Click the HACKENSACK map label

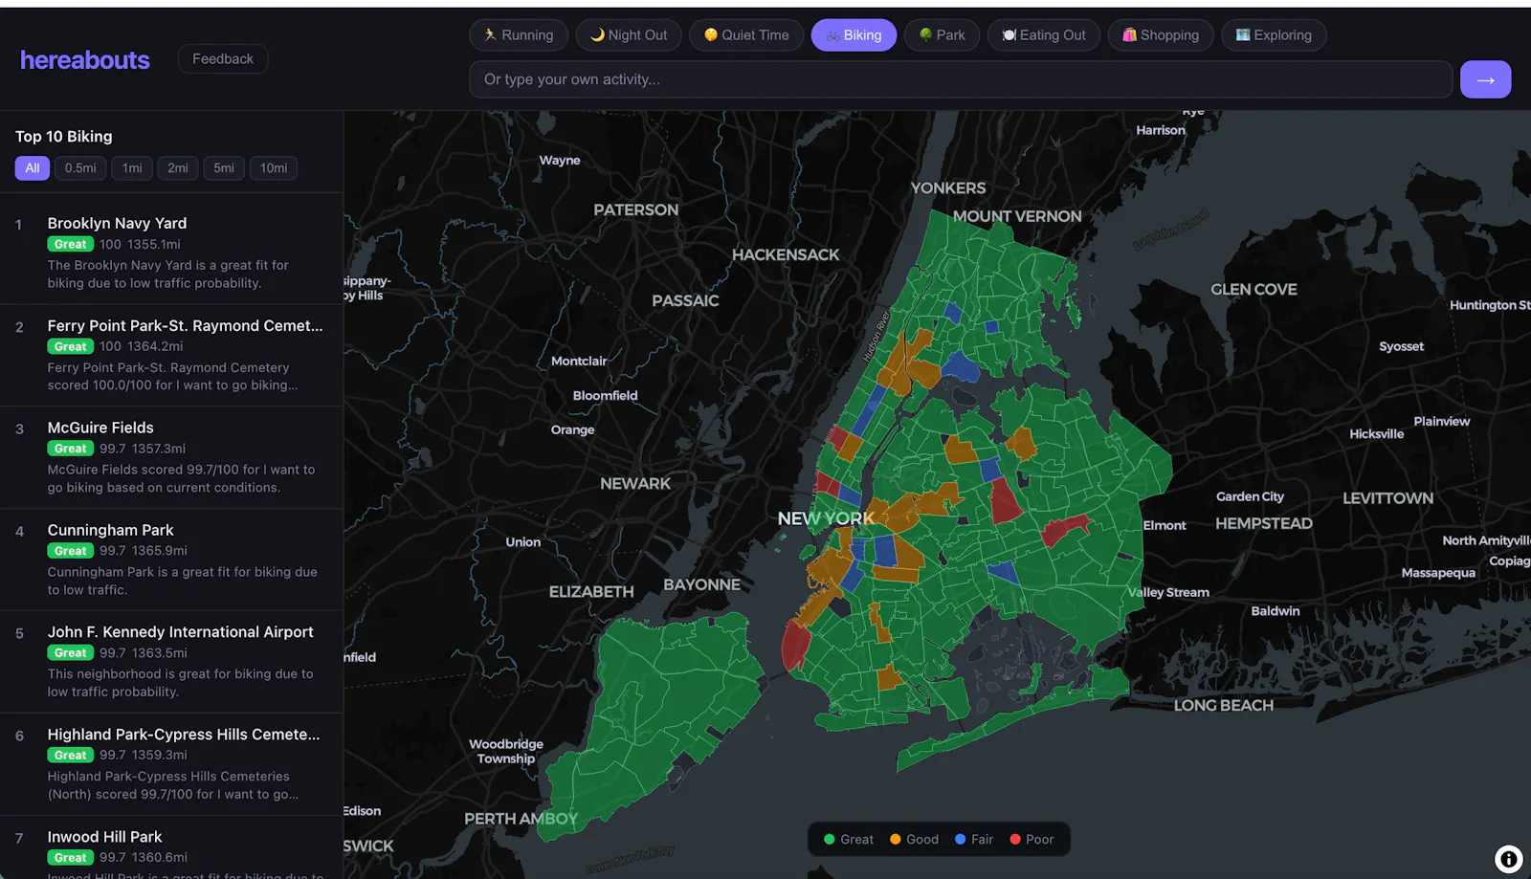[786, 255]
